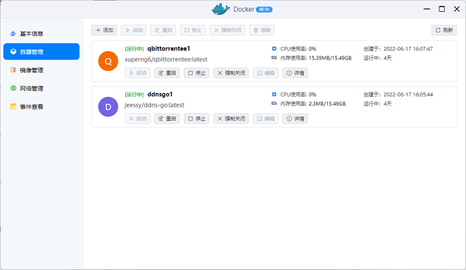Restart the ddnsgo1 container

coord(167,119)
